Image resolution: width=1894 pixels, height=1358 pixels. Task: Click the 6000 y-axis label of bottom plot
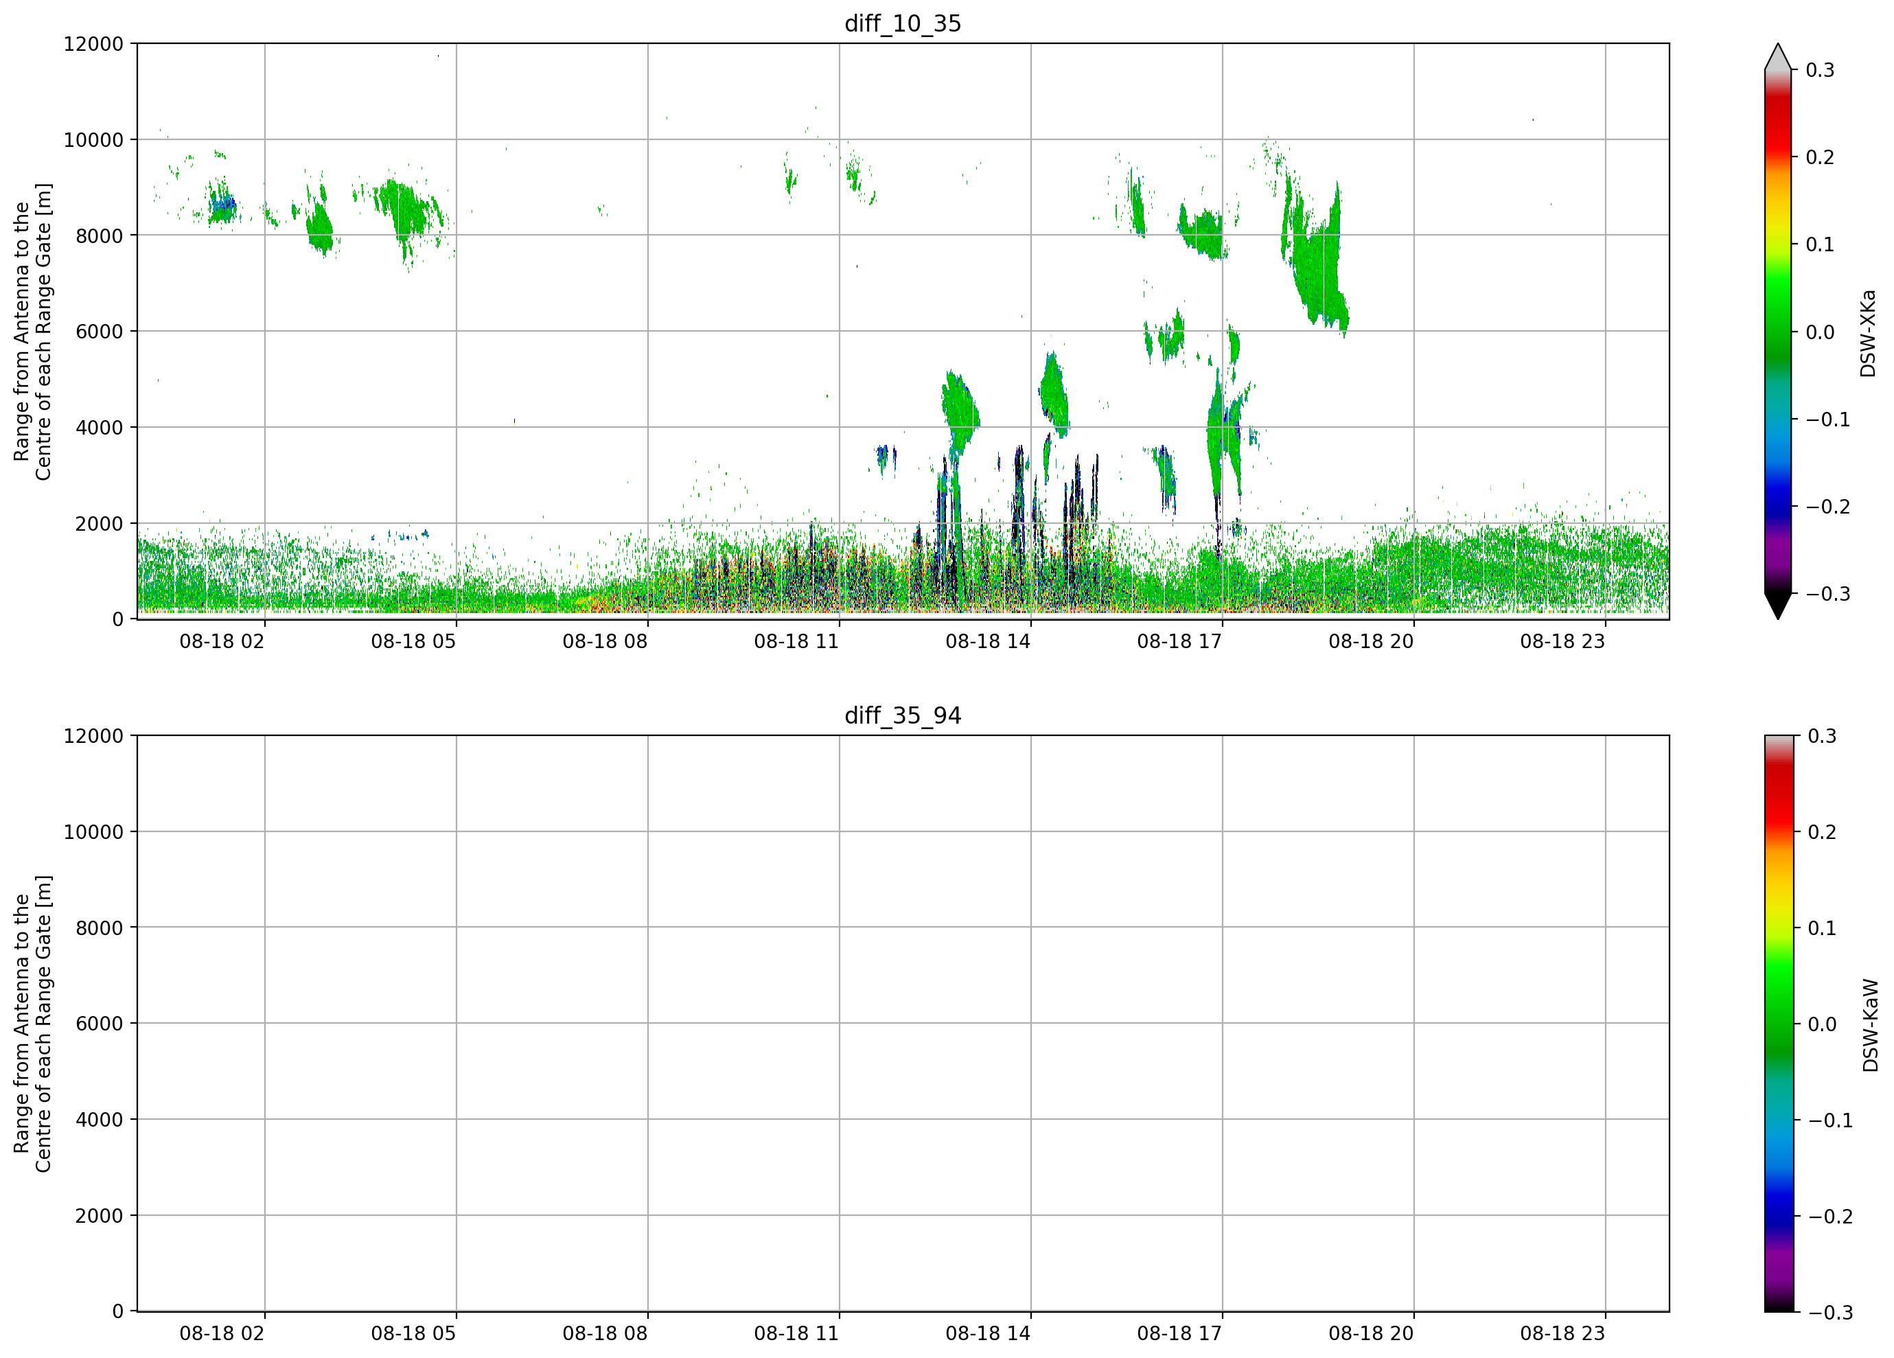pos(100,1023)
